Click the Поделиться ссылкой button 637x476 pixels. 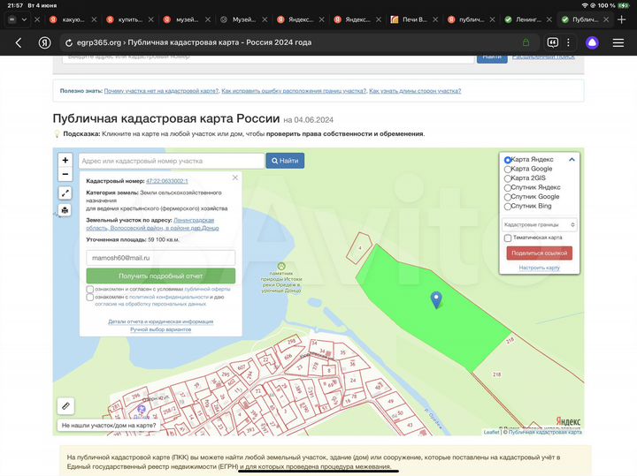click(x=539, y=253)
